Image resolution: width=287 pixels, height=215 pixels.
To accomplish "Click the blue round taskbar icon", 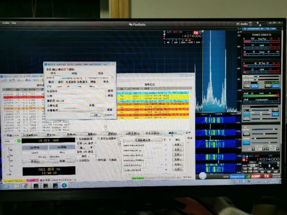I will pyautogui.click(x=64, y=185).
